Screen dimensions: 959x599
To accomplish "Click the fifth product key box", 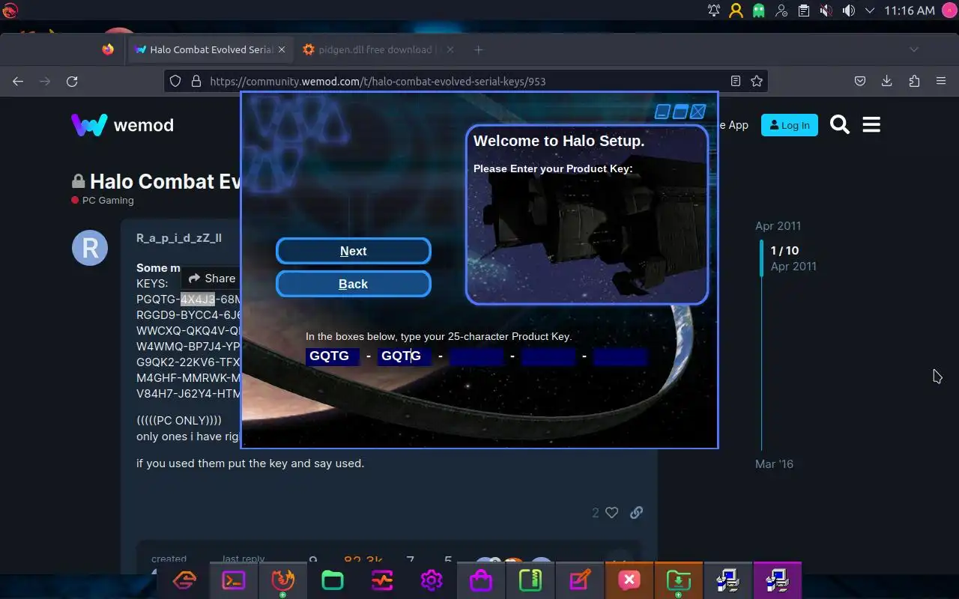I will [620, 356].
